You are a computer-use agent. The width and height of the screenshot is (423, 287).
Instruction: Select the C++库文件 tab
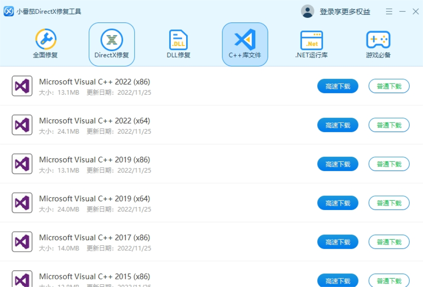click(245, 44)
